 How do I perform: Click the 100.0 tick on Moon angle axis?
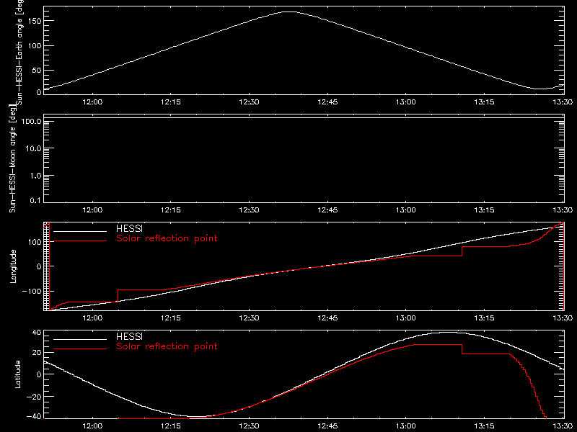[x=32, y=121]
